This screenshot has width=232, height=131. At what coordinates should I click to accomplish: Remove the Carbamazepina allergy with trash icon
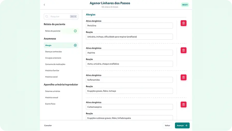pos(183,105)
